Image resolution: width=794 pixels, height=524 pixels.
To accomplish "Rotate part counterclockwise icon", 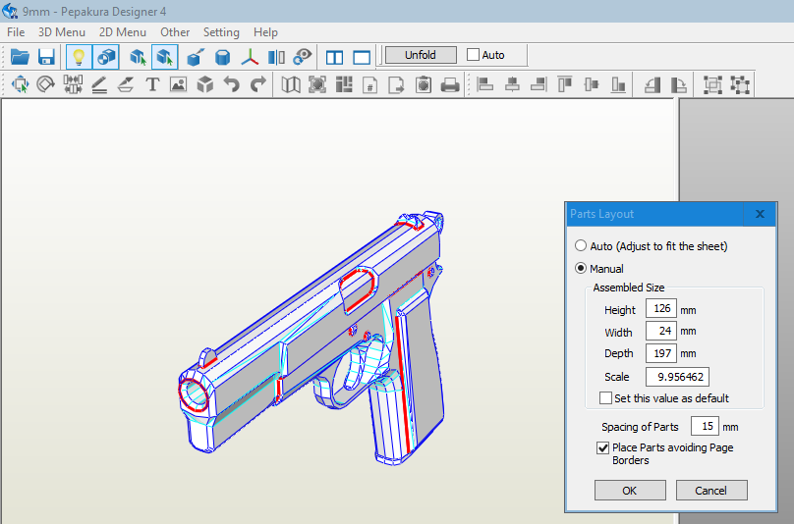I will coord(652,85).
